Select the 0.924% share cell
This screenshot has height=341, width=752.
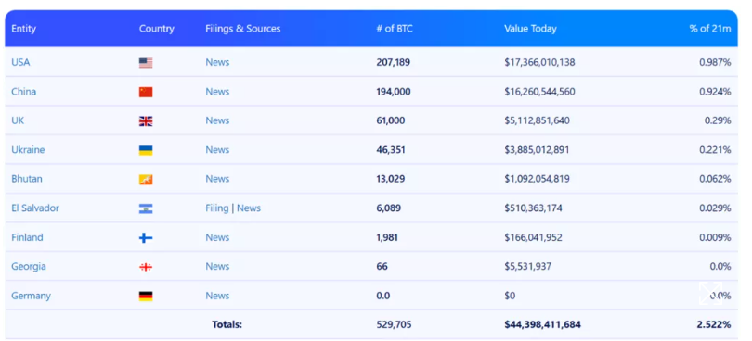715,92
